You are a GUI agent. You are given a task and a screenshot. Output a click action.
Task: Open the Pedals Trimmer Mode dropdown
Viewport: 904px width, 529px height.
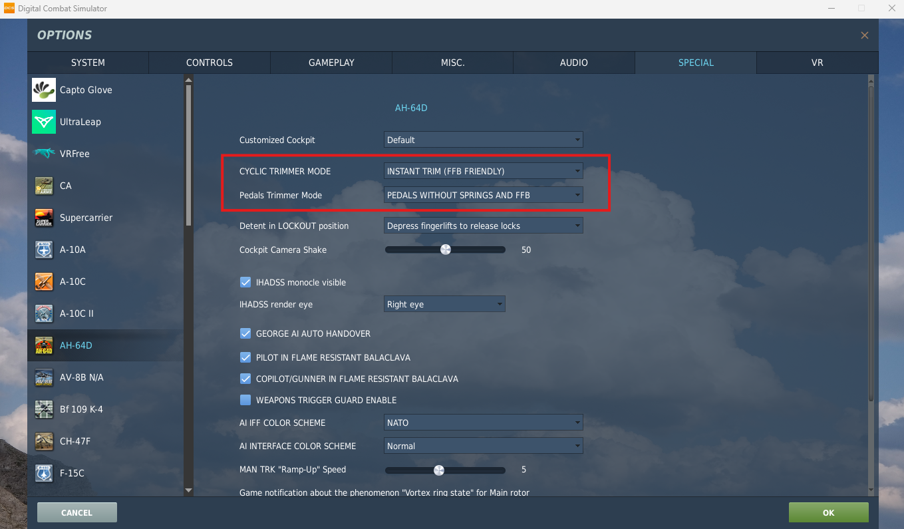pos(484,195)
